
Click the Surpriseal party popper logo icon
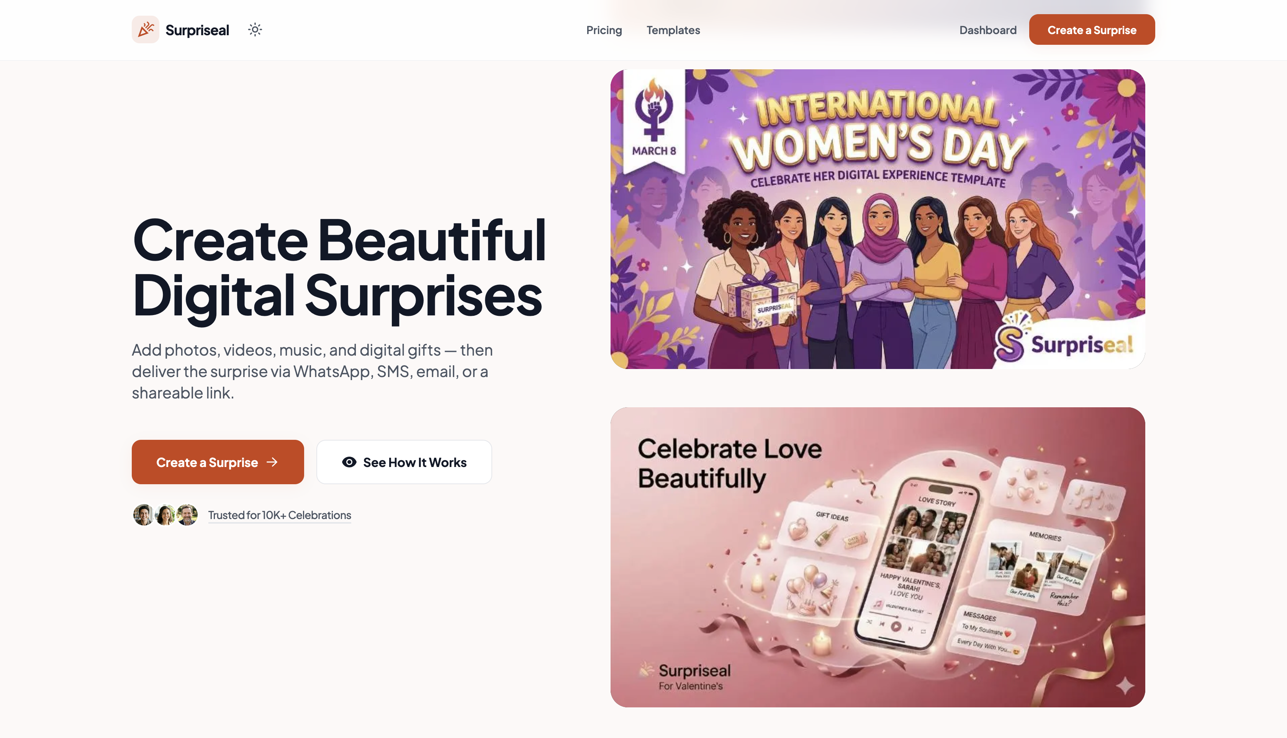(146, 29)
